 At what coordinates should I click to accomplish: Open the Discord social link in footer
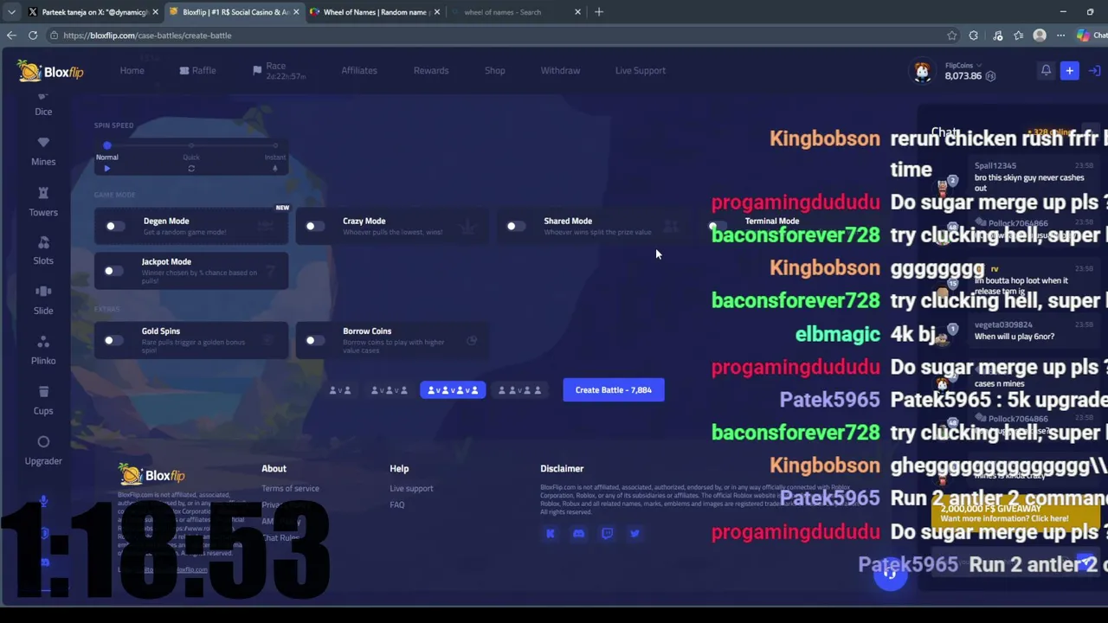click(578, 534)
